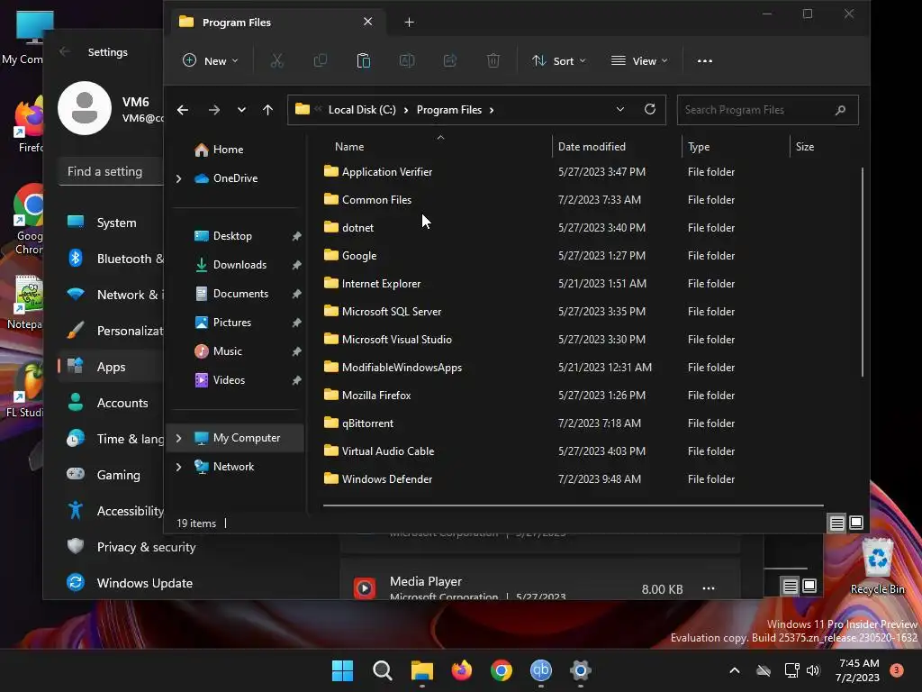Add a new File Explorer tab

tap(410, 23)
